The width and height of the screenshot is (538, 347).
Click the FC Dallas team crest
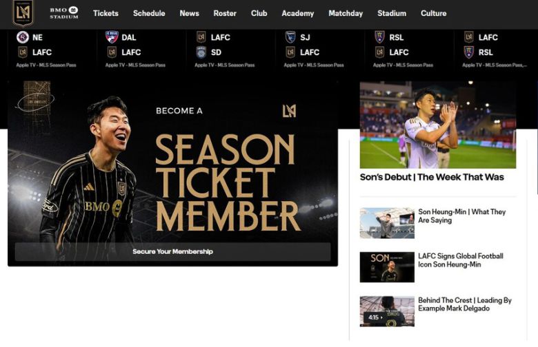112,37
